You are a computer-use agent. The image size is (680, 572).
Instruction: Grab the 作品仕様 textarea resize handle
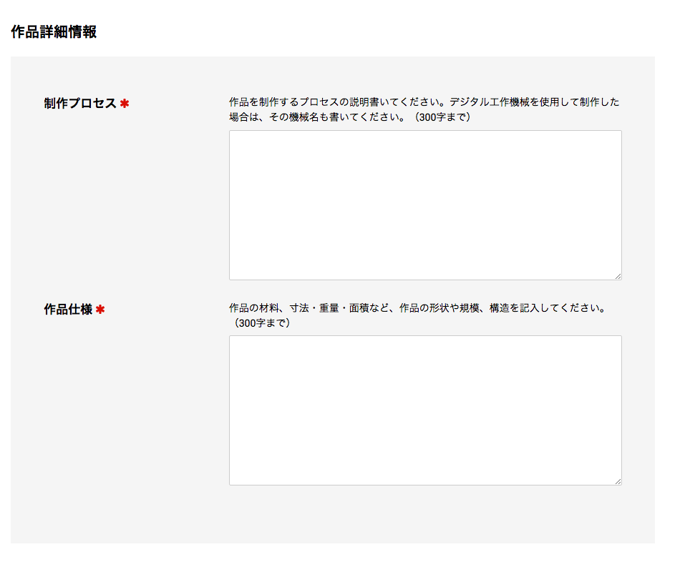pyautogui.click(x=618, y=481)
